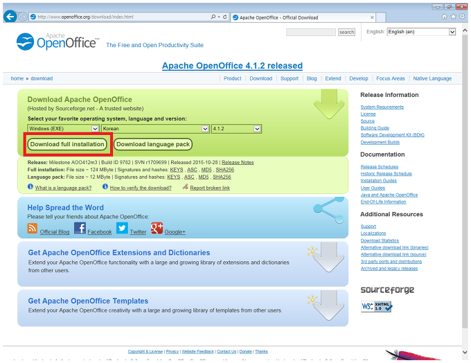Click the refresh icon in address bar
Image resolution: width=471 pixels, height=363 pixels.
(224, 17)
